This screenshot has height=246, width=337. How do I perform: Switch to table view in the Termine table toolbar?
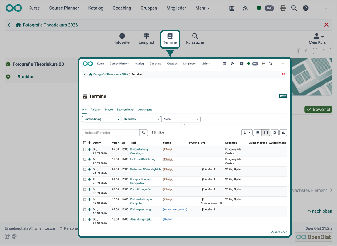click(x=266, y=133)
